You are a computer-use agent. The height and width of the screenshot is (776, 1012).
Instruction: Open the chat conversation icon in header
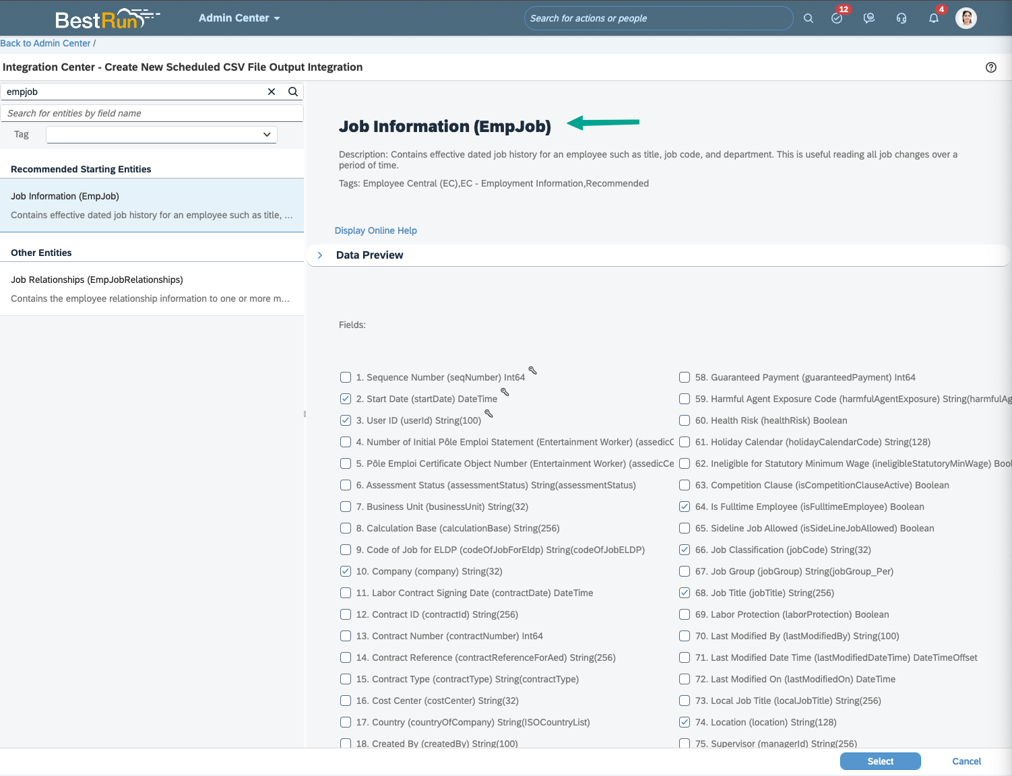coord(869,18)
